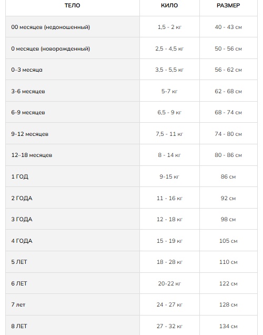Click the 50 - 56 см size cell

click(228, 48)
